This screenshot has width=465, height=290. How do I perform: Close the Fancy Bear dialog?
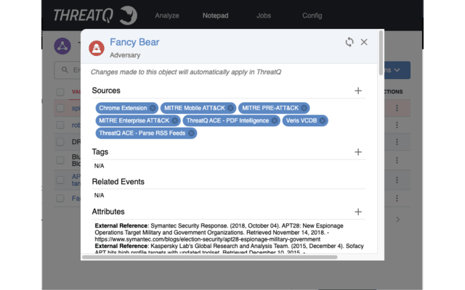(364, 42)
